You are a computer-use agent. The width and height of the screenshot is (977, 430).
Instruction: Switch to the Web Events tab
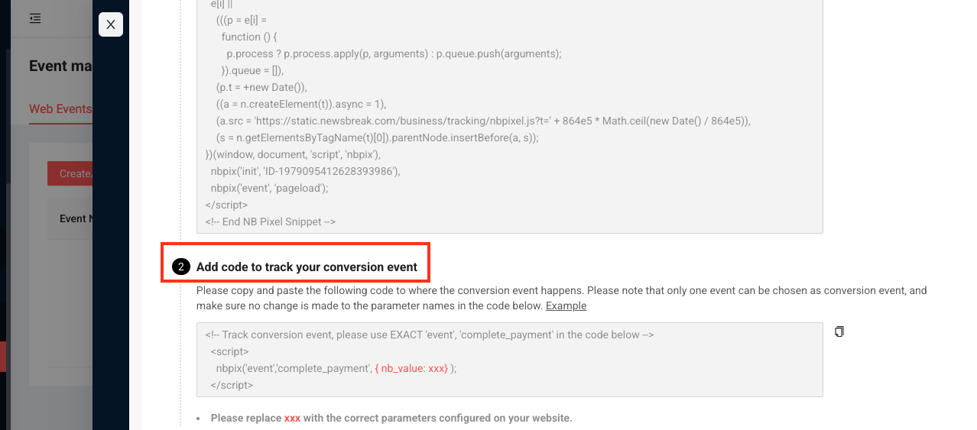(x=60, y=109)
